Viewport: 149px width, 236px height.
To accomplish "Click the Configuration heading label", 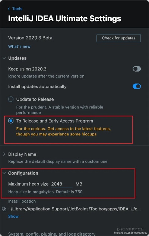I will 23,173.
